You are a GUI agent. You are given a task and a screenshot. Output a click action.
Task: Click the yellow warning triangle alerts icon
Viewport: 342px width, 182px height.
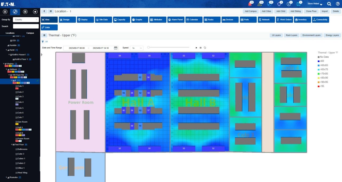coord(259,4)
